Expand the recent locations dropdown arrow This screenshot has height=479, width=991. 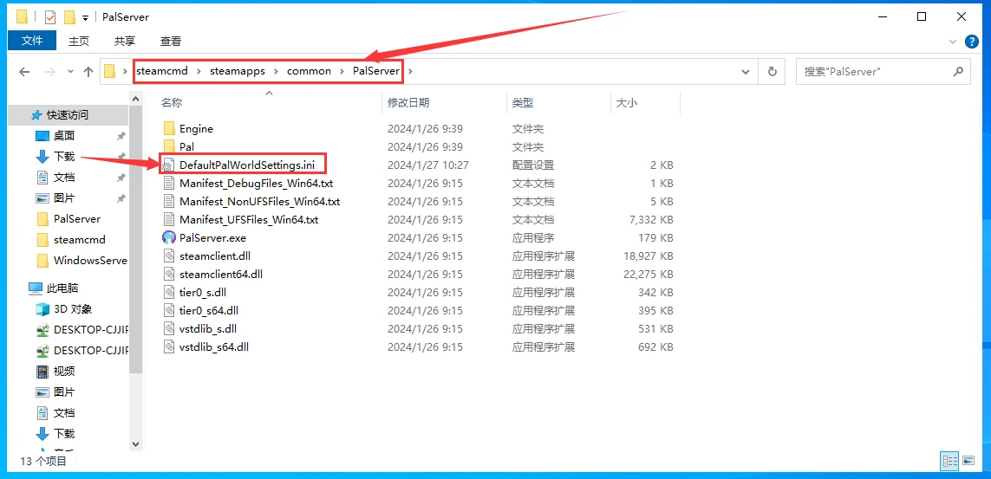click(71, 72)
